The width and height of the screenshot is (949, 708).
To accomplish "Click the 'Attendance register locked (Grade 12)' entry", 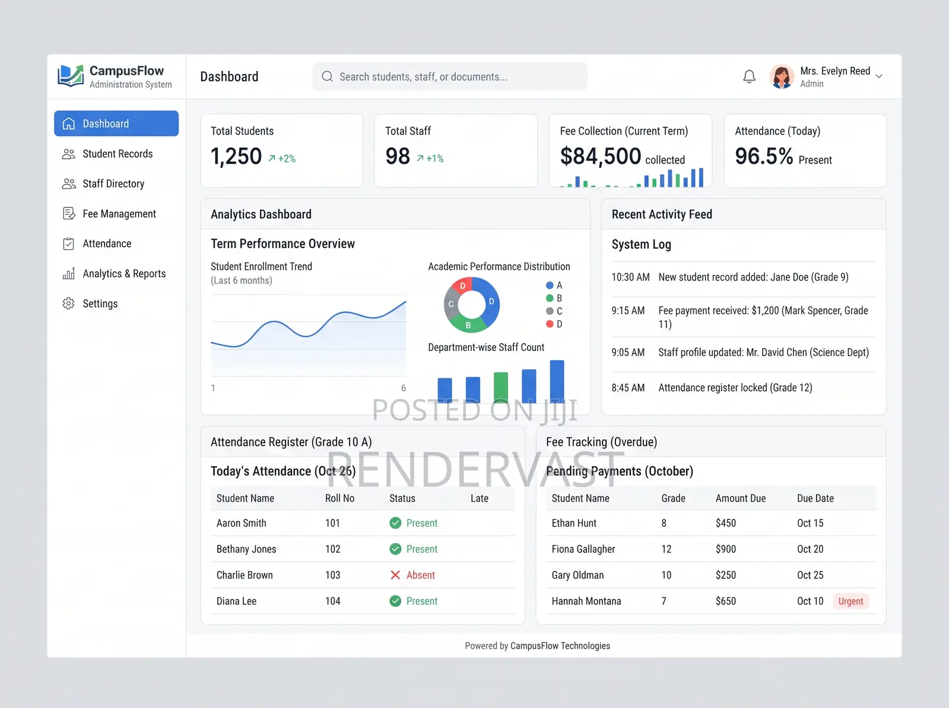I will tap(744, 388).
